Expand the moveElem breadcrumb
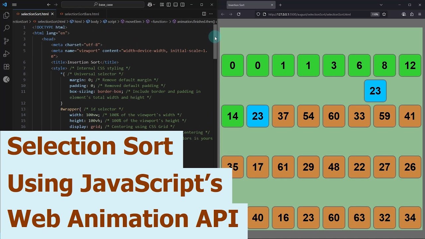The image size is (425, 239). pos(131,22)
